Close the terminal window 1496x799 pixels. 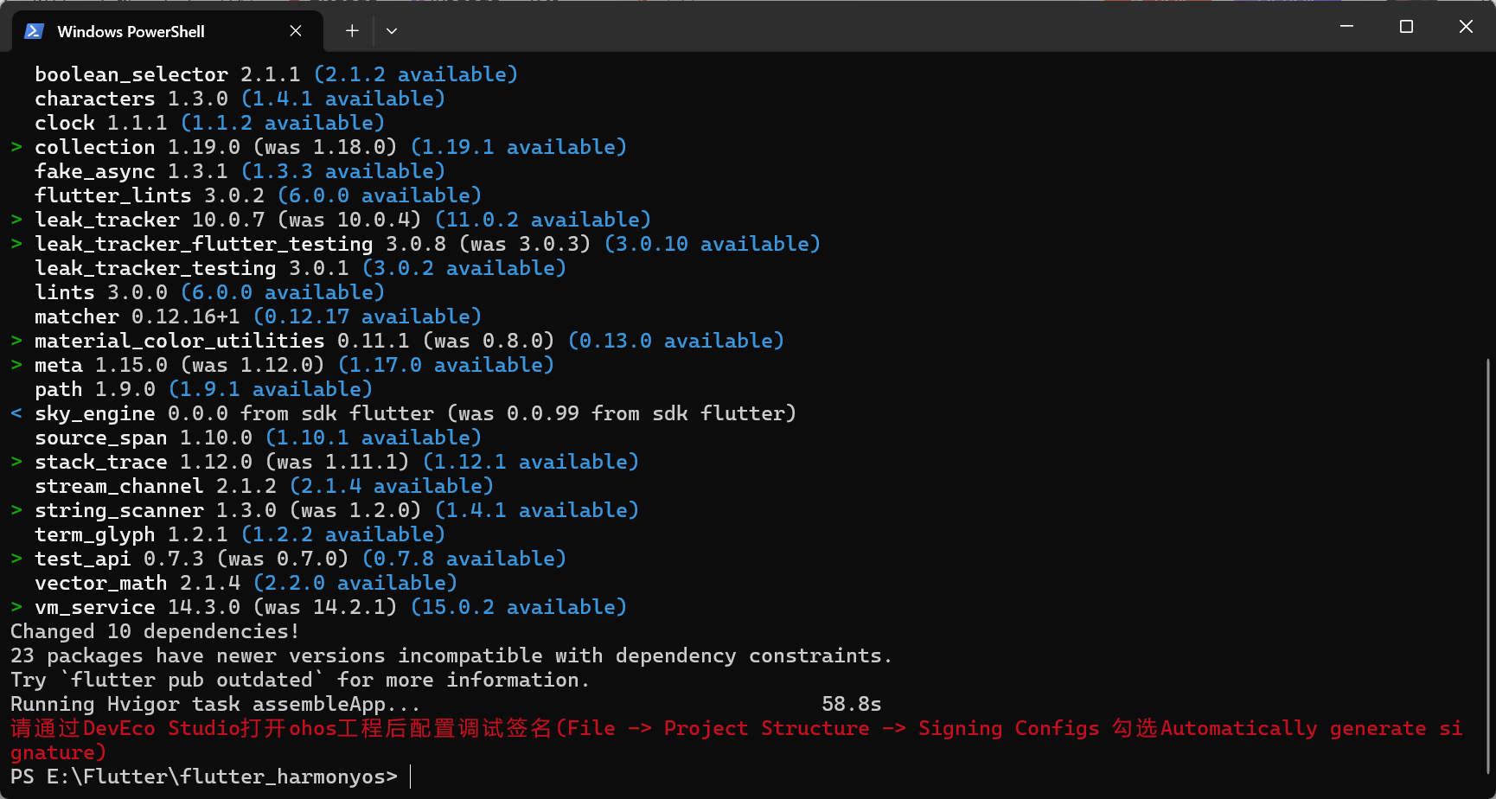pyautogui.click(x=1466, y=27)
